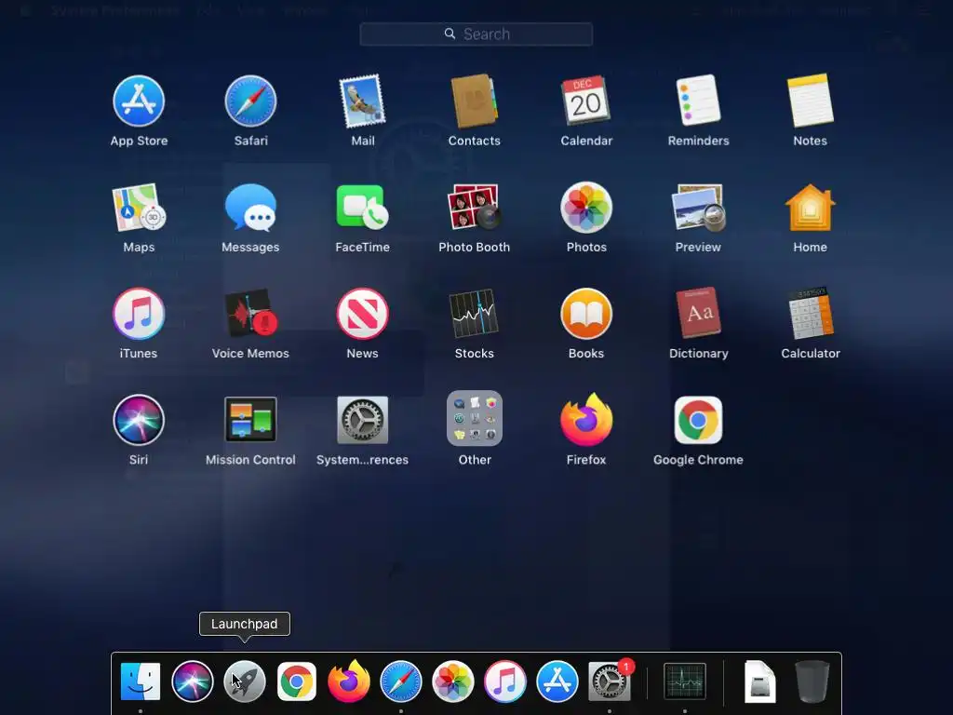Image resolution: width=953 pixels, height=715 pixels.
Task: Open the Reminders app
Action: [698, 101]
